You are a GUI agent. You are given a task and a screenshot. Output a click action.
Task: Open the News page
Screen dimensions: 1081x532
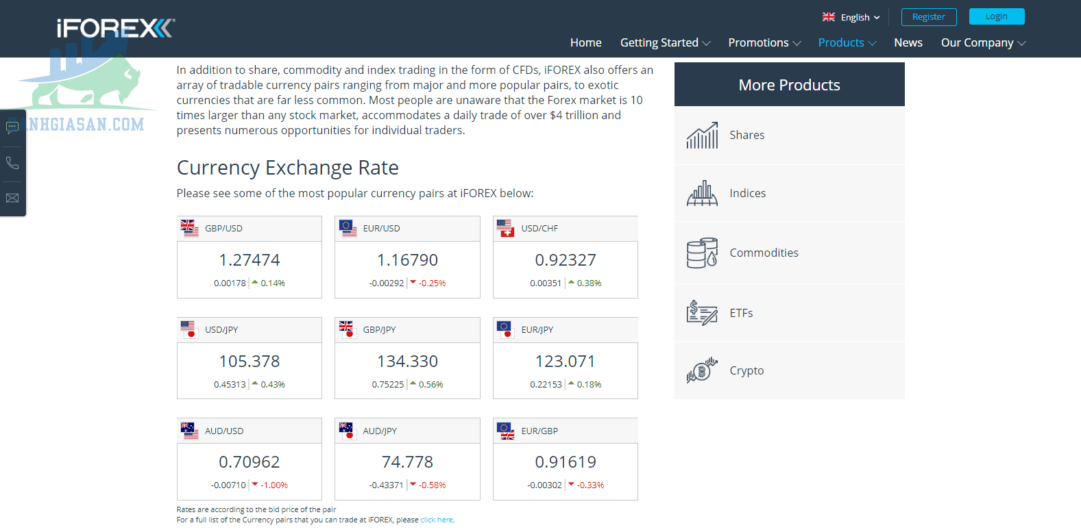pyautogui.click(x=908, y=42)
